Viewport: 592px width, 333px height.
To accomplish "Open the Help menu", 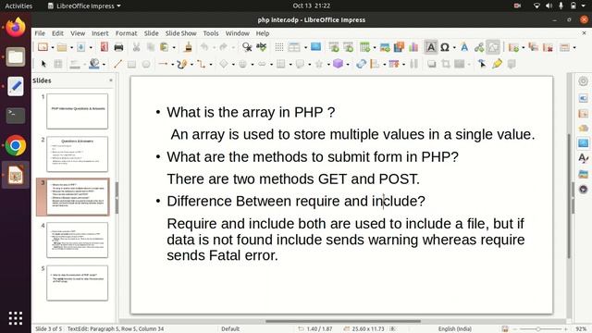I will click(x=263, y=33).
